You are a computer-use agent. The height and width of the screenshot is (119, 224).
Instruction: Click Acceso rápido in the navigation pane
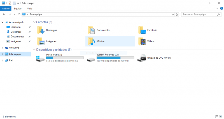click(x=17, y=22)
